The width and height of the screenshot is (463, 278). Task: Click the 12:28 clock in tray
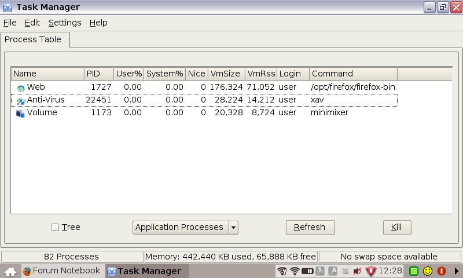pyautogui.click(x=390, y=271)
